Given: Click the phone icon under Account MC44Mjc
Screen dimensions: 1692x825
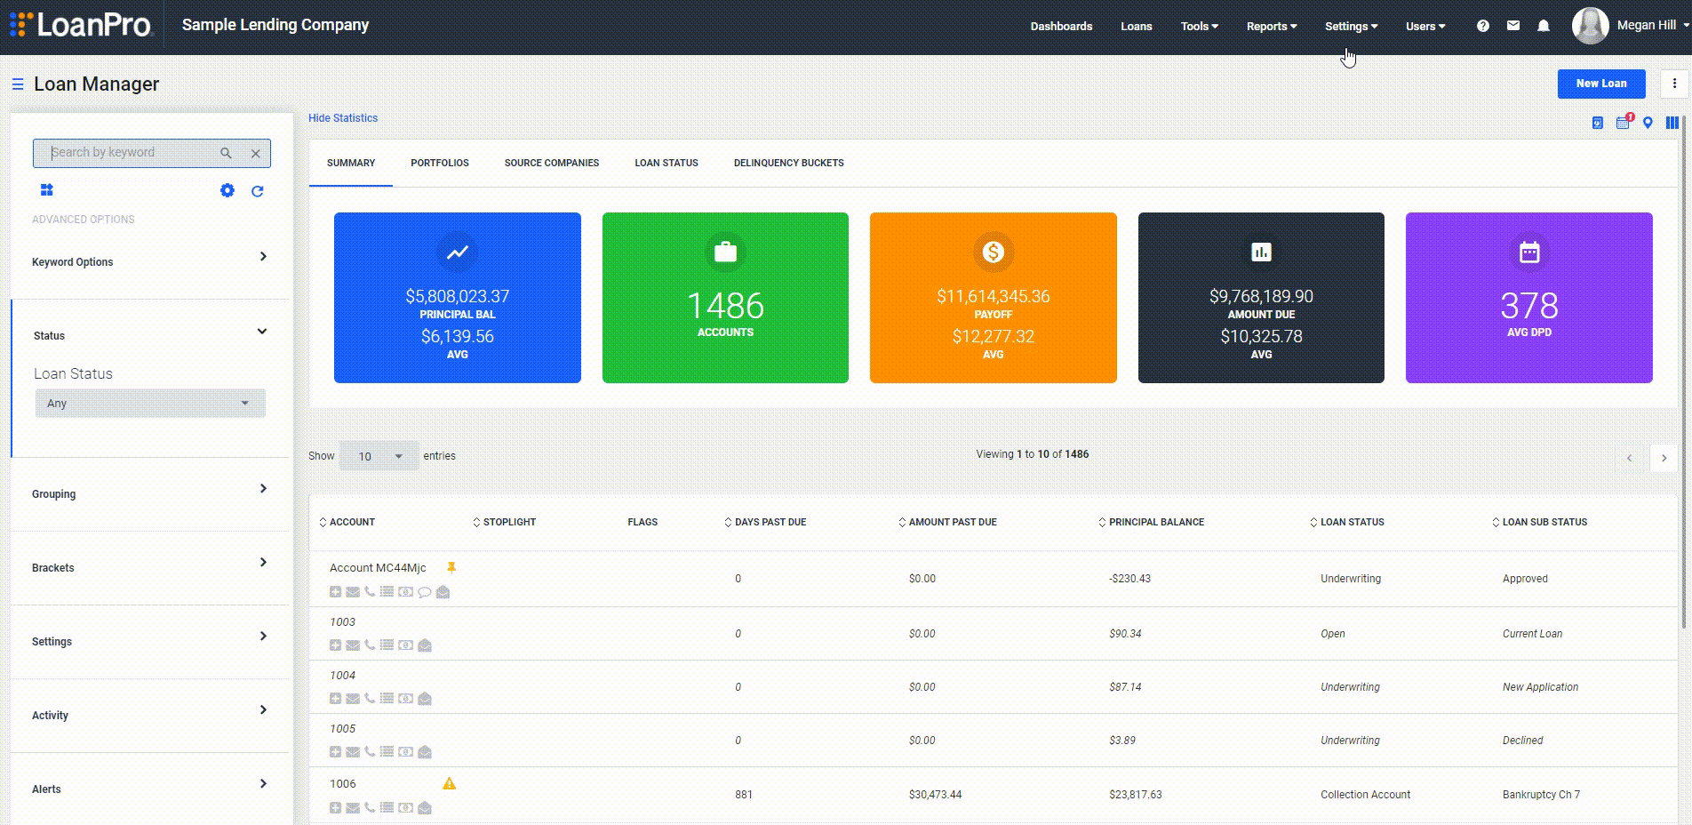Looking at the screenshot, I should [370, 592].
